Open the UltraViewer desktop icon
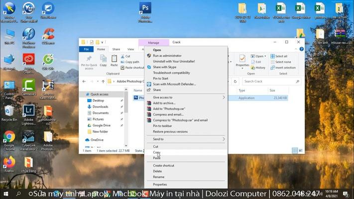Image resolution: width=354 pixels, height=199 pixels. point(48,9)
